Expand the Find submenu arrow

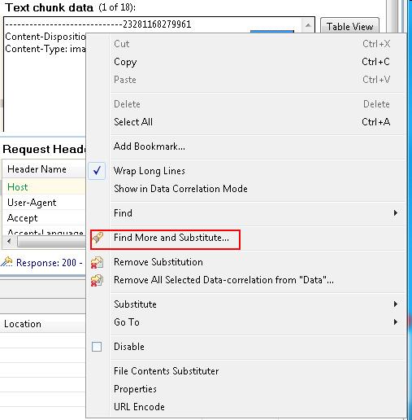click(396, 213)
